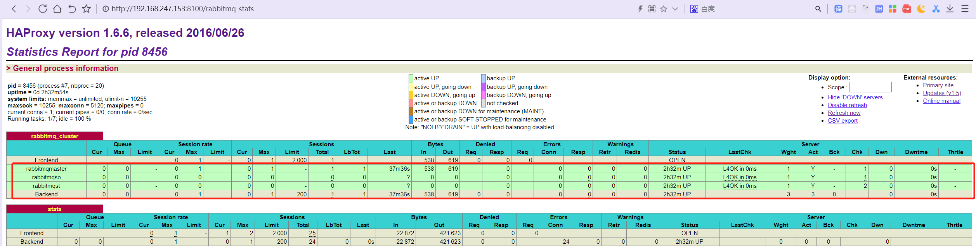This screenshot has width=976, height=246.
Task: Click stats Frontend Bytes Out 421 623
Action: 450,233
